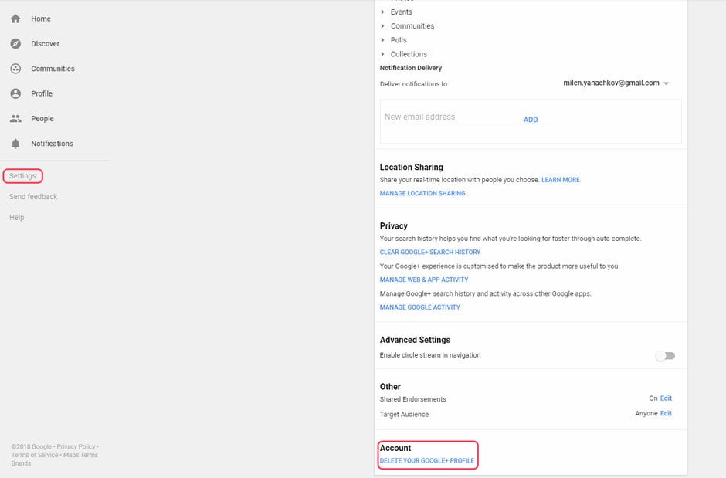This screenshot has height=478, width=726.
Task: Click Delete Your Google+ Profile link
Action: tap(427, 461)
